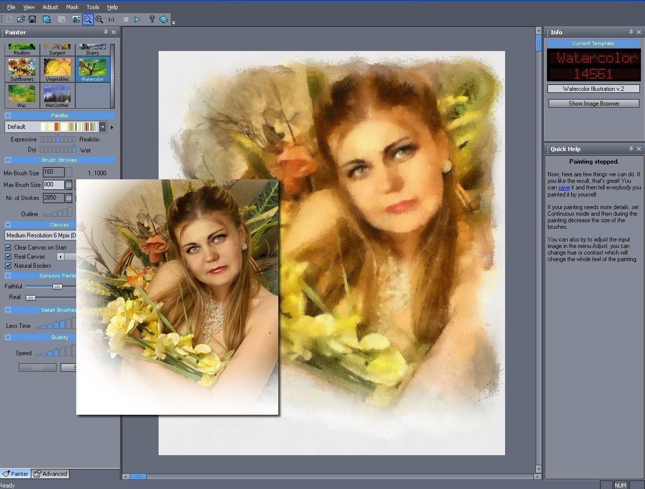Click the Open file toolbar icon

pyautogui.click(x=21, y=19)
